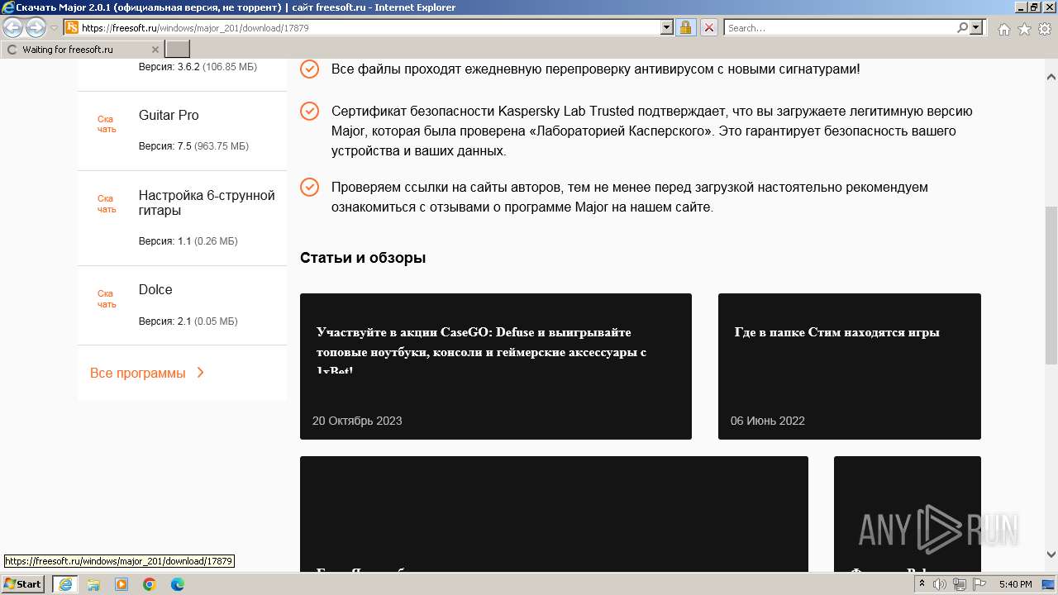Click the freesoft.ru favicon in address bar
This screenshot has height=595, width=1058.
(x=72, y=27)
